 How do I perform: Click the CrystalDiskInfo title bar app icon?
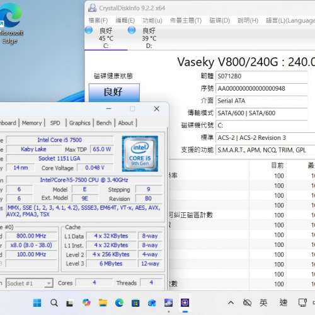pos(92,8)
